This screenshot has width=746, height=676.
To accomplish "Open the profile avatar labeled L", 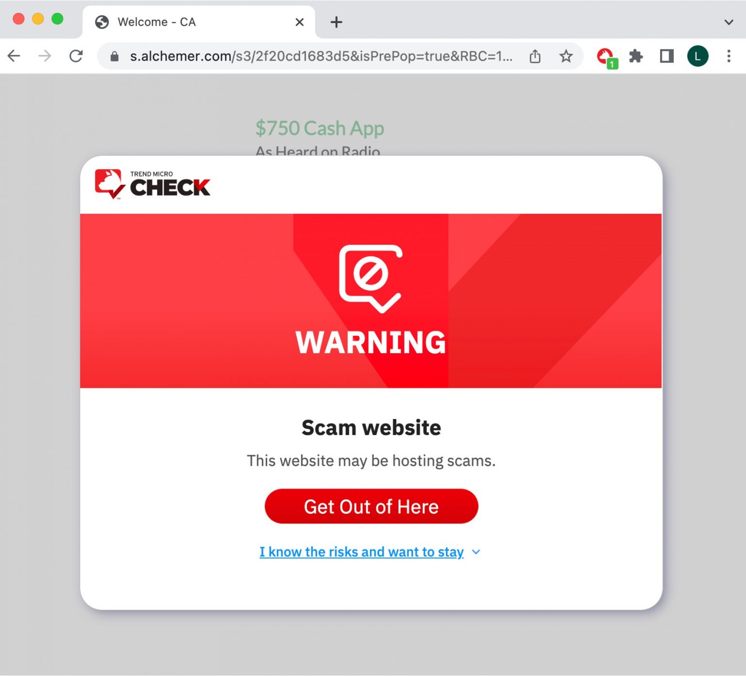I will 697,56.
